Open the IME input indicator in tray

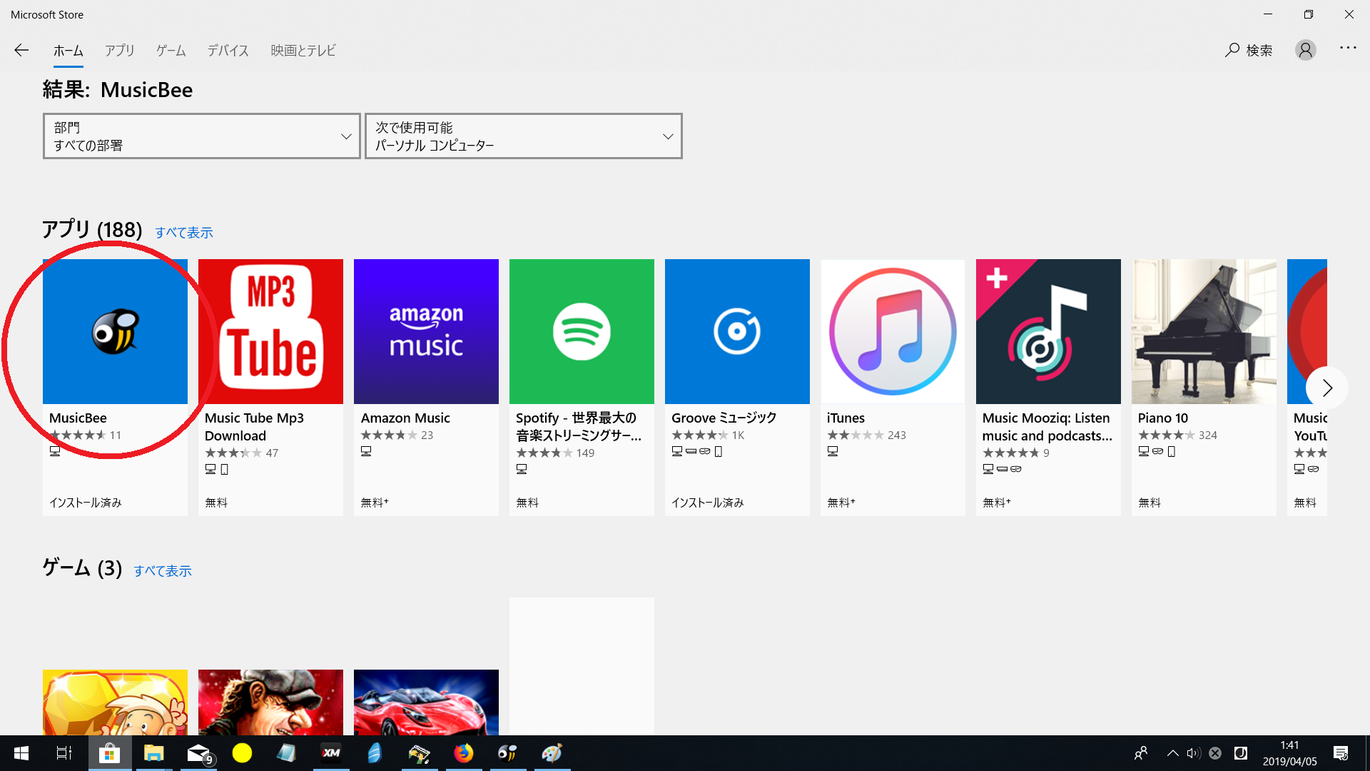pyautogui.click(x=1241, y=753)
